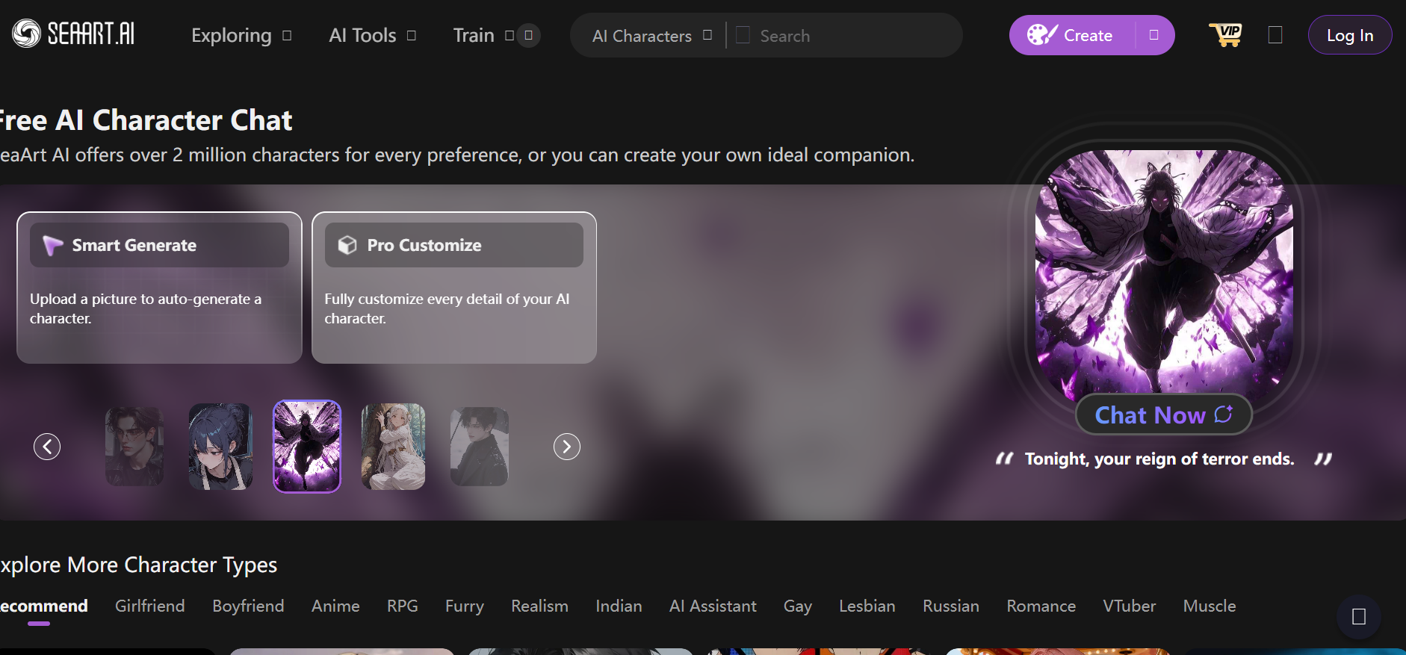Click the Pro Customize cube icon
The height and width of the screenshot is (655, 1406).
[347, 245]
